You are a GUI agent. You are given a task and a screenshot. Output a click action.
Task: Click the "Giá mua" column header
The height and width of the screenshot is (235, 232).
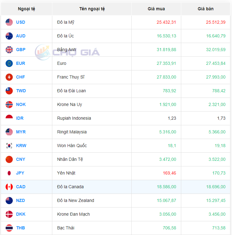156,9
